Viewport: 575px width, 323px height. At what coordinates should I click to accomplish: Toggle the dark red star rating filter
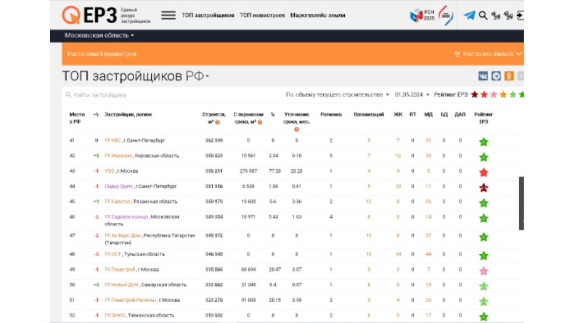click(x=475, y=95)
